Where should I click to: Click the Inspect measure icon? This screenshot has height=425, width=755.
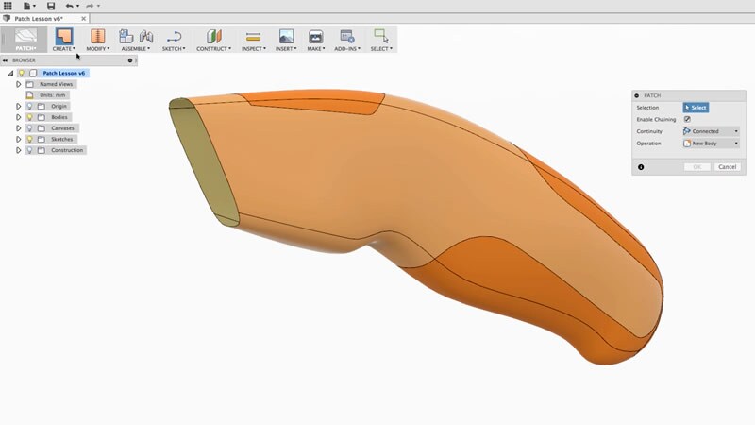click(253, 36)
